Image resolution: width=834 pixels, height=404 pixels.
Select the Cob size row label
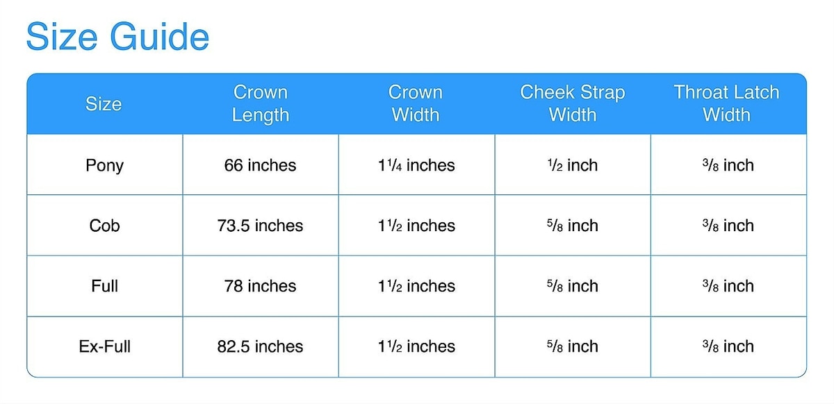[x=104, y=226]
